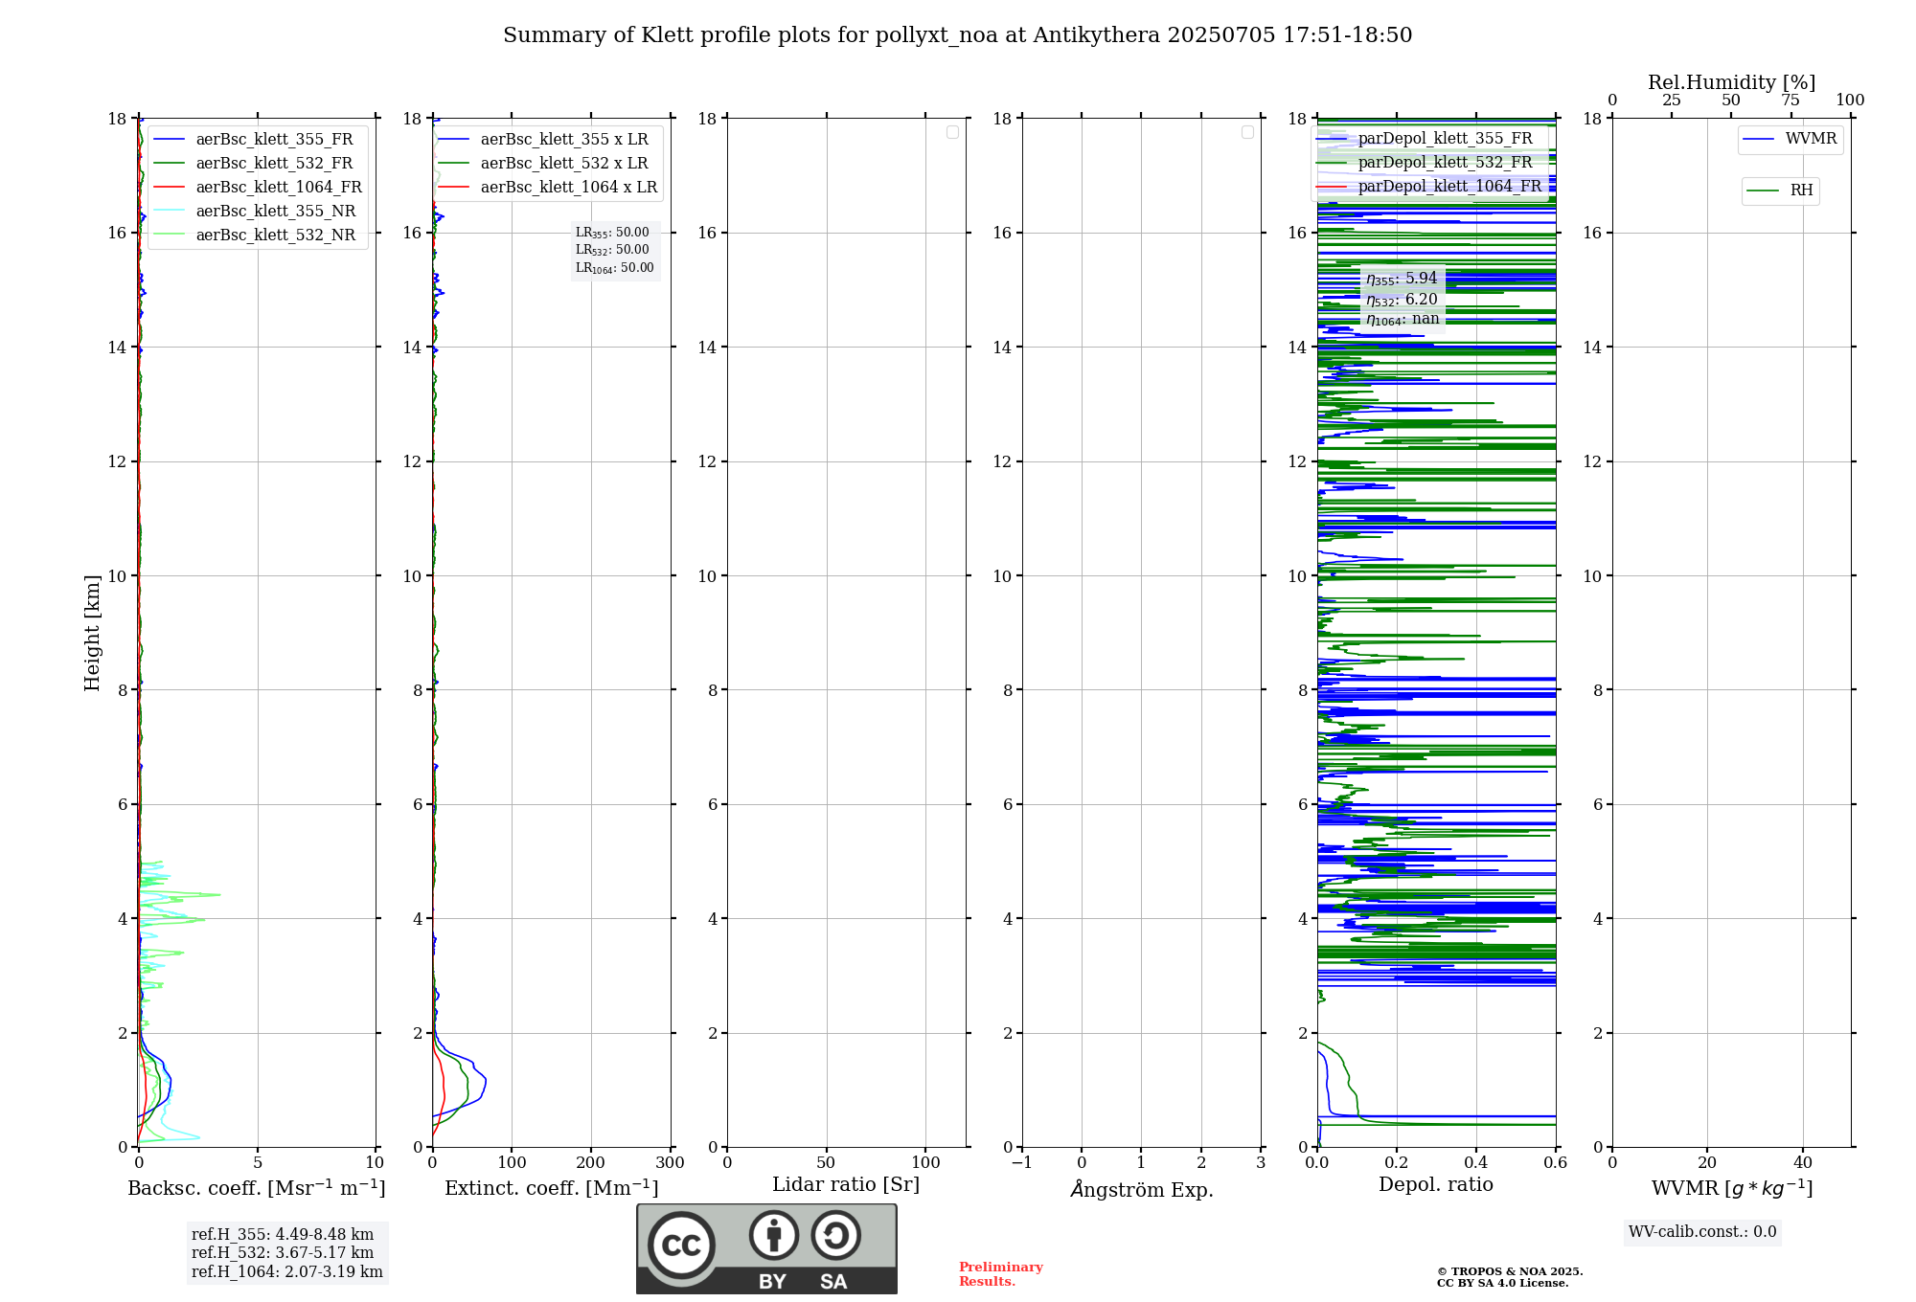The height and width of the screenshot is (1302, 1916).
Task: Click the aerBsc_klett_1064 x LR legend entry
Action: pos(568,187)
